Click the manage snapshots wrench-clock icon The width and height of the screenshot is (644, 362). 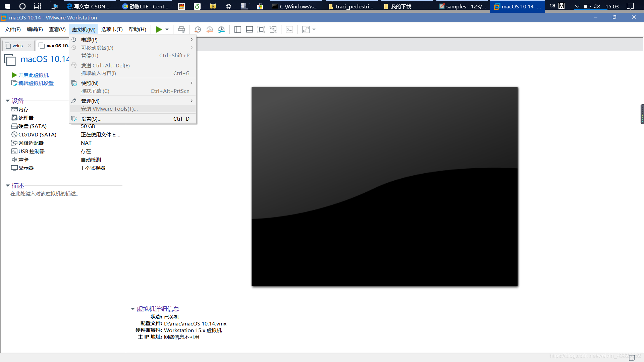pos(221,29)
